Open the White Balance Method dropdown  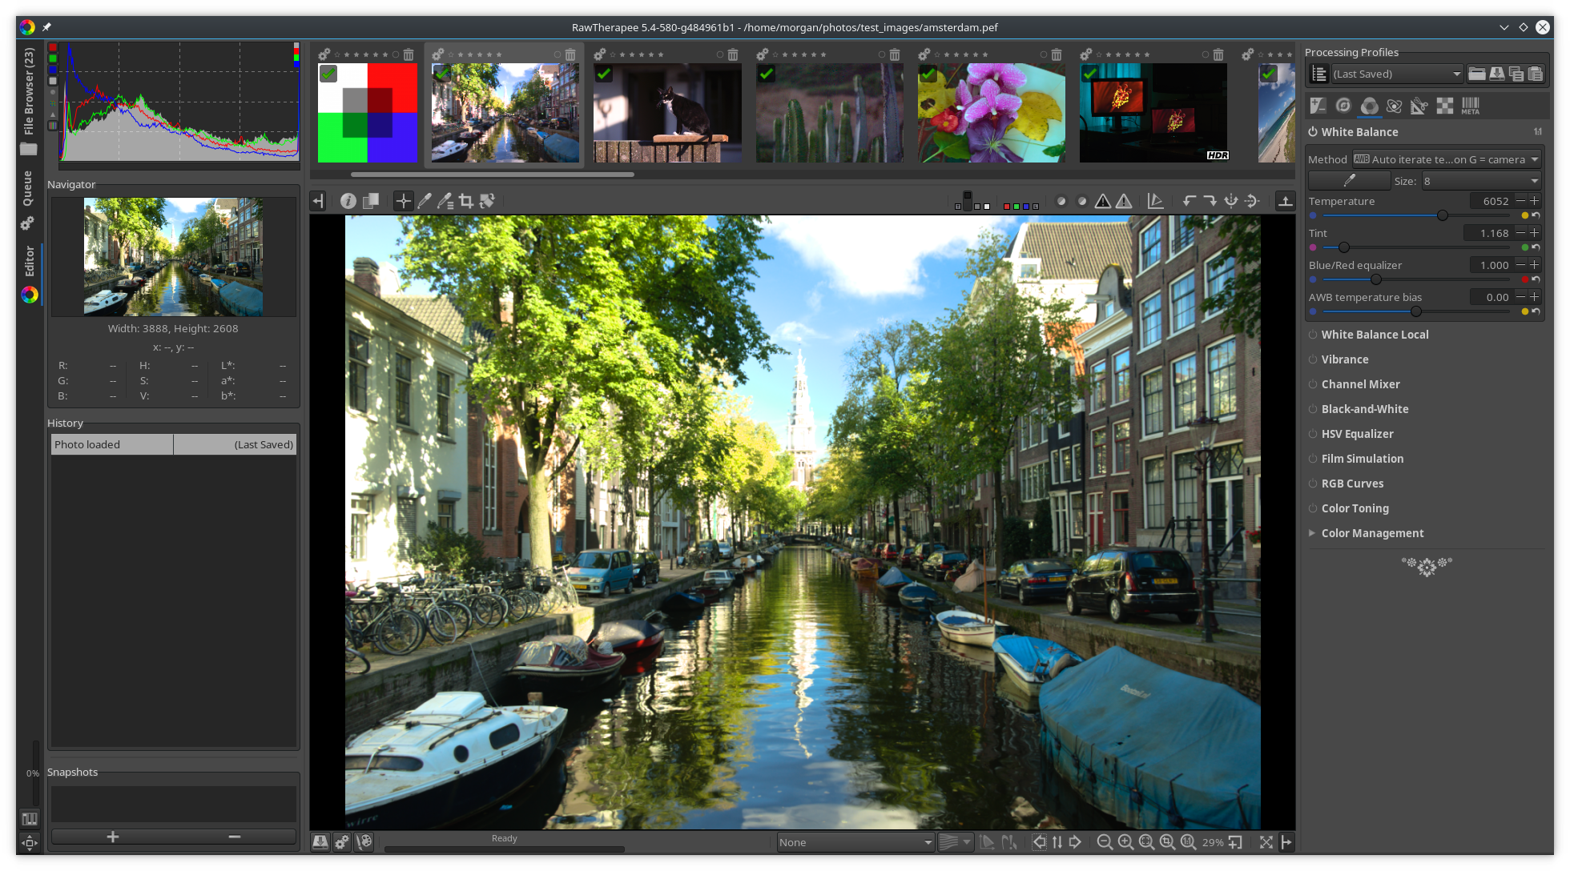(x=1447, y=159)
